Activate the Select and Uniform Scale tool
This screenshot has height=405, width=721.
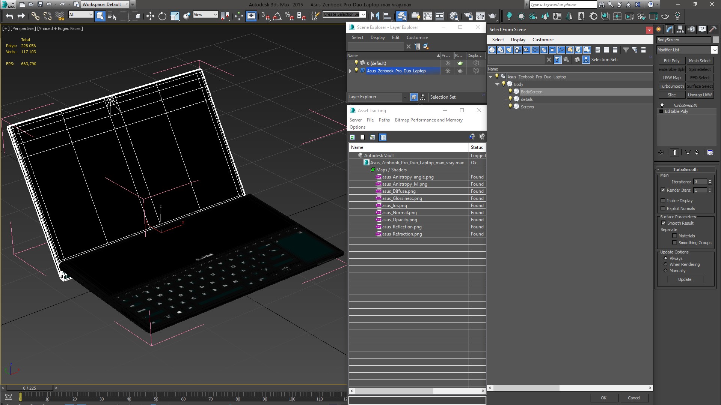point(175,16)
